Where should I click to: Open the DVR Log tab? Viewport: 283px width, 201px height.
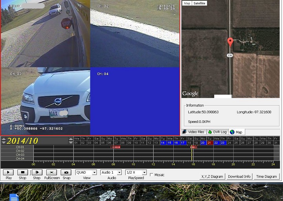pyautogui.click(x=217, y=132)
